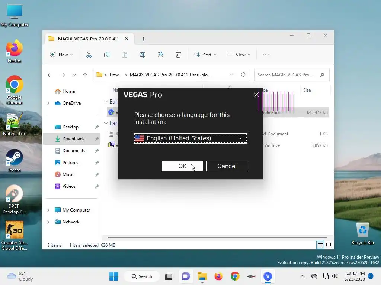
Task: Close the MAGIX_VEGAS_Pro tab
Action: coord(127,39)
